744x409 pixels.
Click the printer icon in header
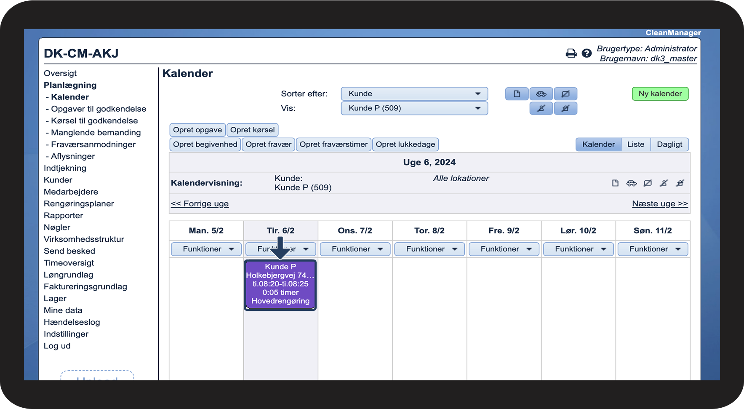pos(571,53)
